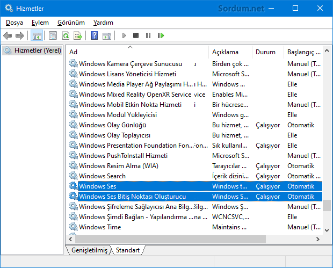Click the Hizmetler title bar gear icon
Screen dimensions: 333x268
coord(9,8)
